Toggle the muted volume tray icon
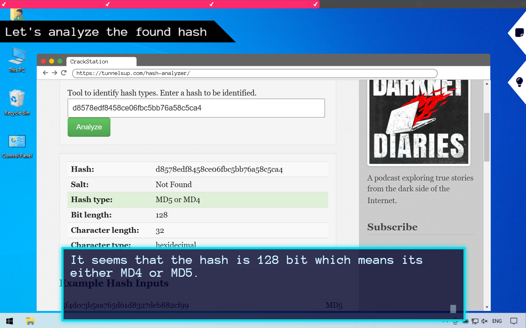 coord(484,321)
